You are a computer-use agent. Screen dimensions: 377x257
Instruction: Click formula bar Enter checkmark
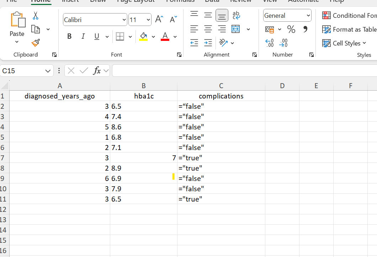(x=84, y=71)
